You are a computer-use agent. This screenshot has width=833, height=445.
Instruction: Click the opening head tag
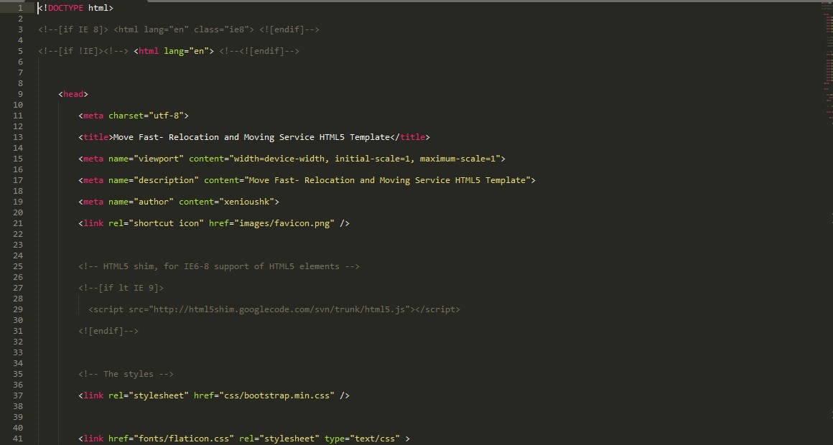point(73,94)
